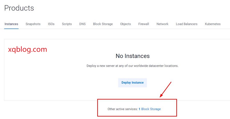This screenshot has width=230, height=119.
Task: Click the Deploy Instance button
Action: (133, 83)
